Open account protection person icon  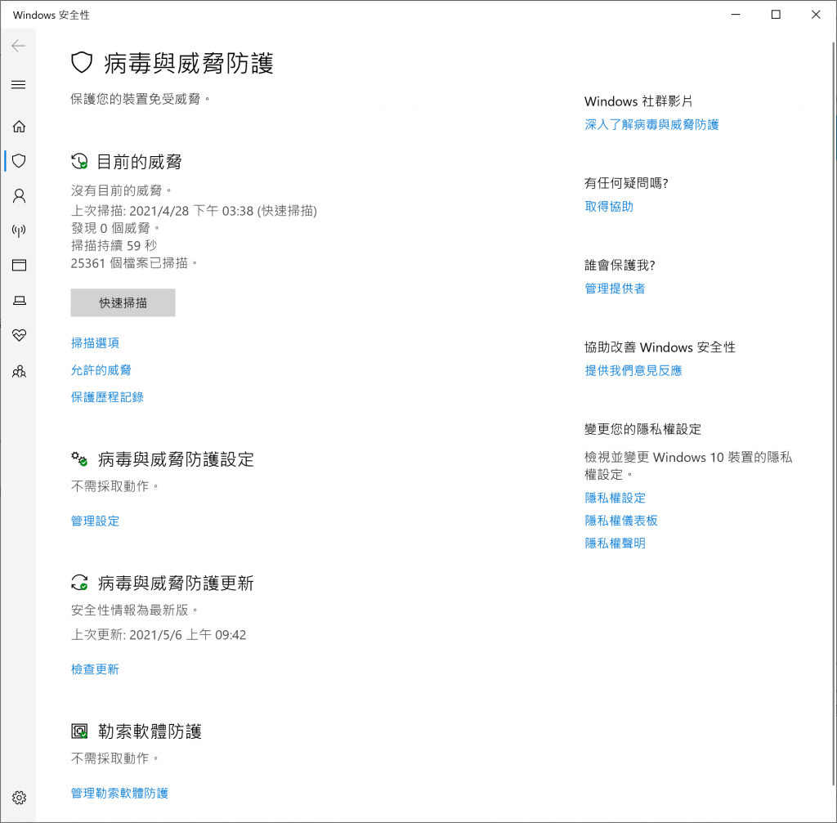click(x=20, y=196)
